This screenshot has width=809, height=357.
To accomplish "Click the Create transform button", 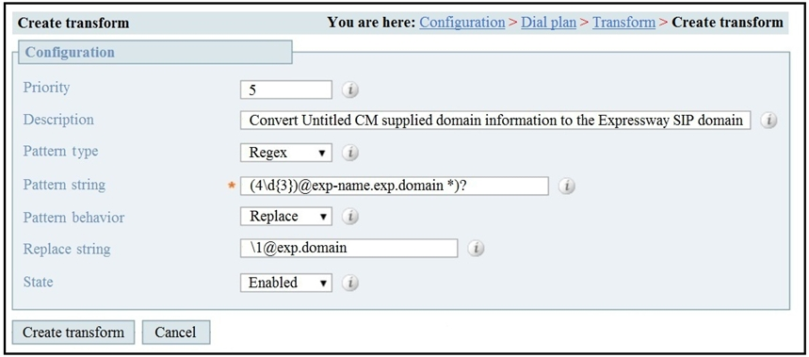I will coord(73,333).
